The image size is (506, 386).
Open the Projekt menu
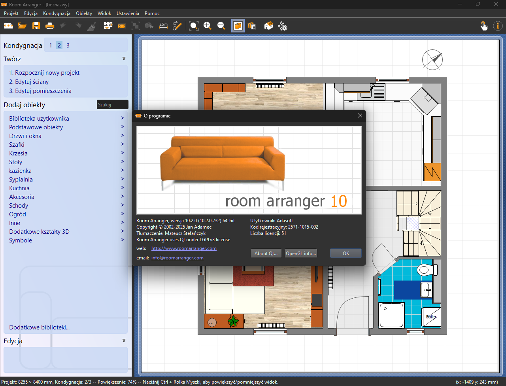click(11, 13)
